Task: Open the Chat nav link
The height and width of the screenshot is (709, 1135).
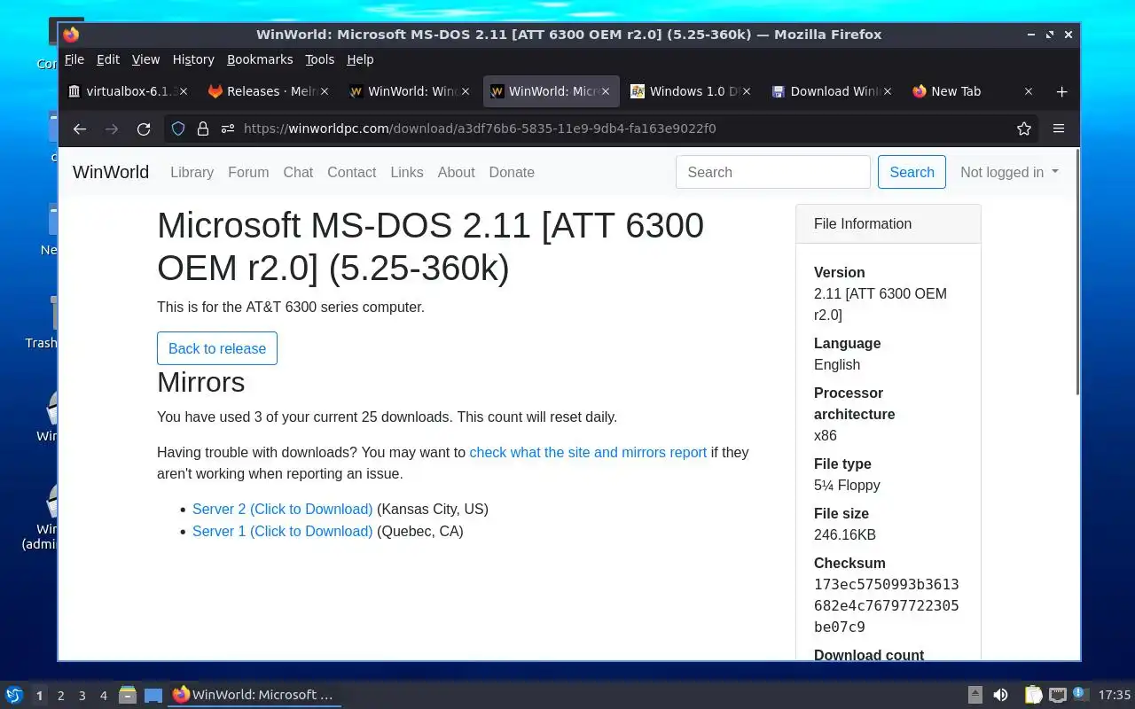Action: coord(298,172)
